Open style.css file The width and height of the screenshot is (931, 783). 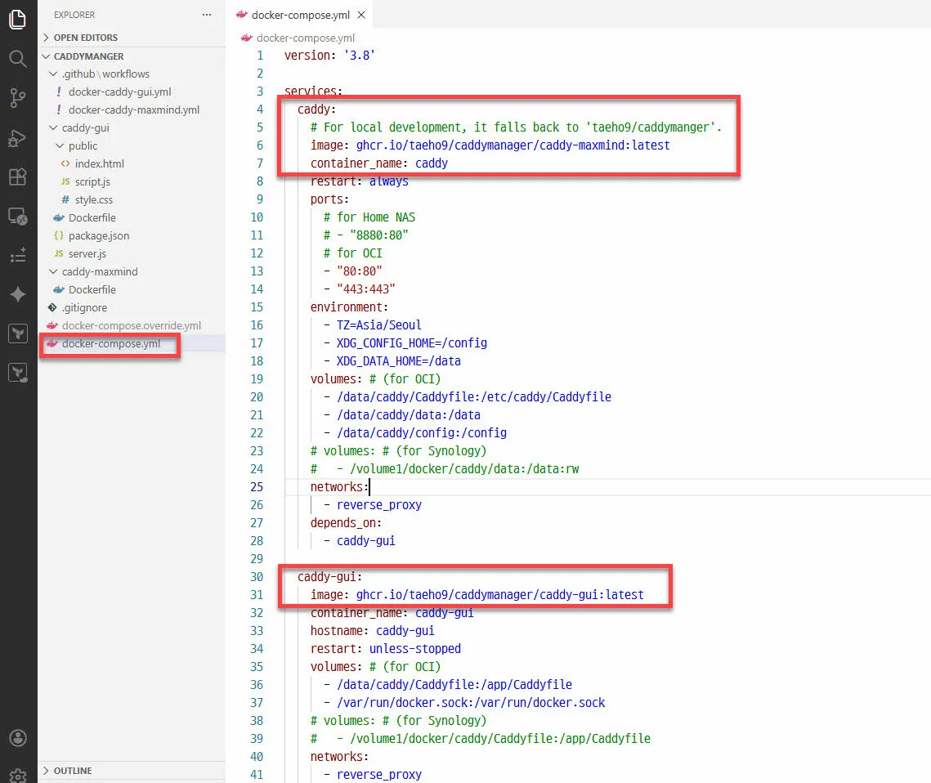(93, 199)
